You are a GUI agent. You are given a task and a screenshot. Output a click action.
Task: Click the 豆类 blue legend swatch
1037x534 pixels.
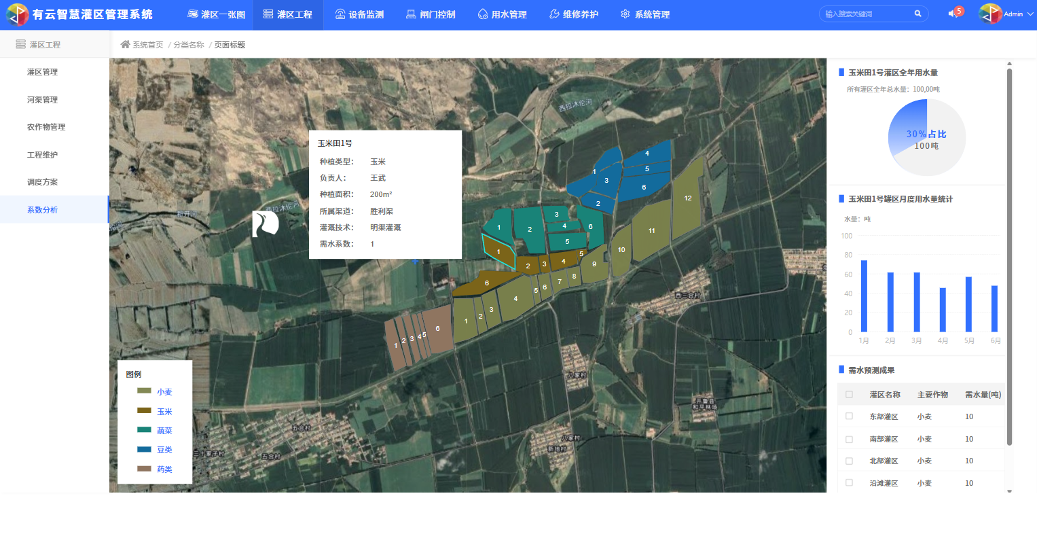pyautogui.click(x=144, y=450)
